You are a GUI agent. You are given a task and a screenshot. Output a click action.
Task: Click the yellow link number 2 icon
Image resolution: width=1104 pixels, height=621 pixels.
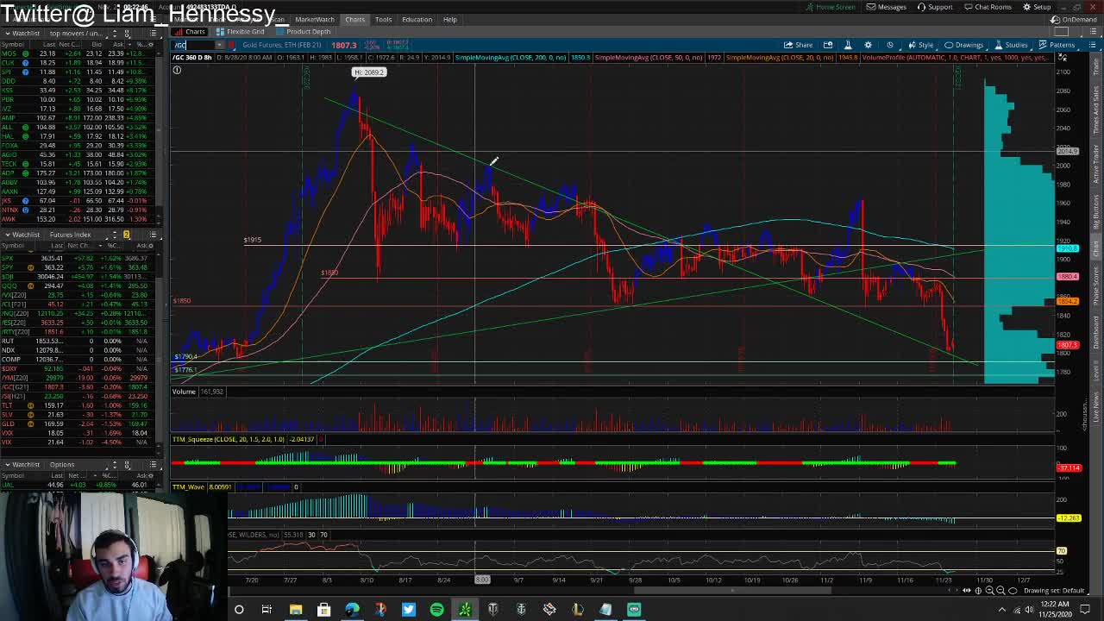click(126, 235)
